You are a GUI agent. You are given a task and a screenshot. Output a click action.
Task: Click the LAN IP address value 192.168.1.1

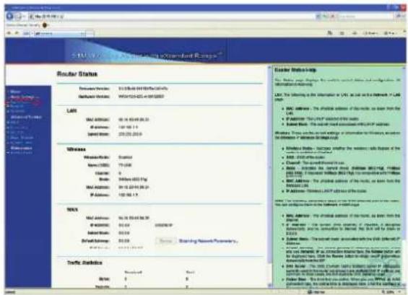point(129,127)
